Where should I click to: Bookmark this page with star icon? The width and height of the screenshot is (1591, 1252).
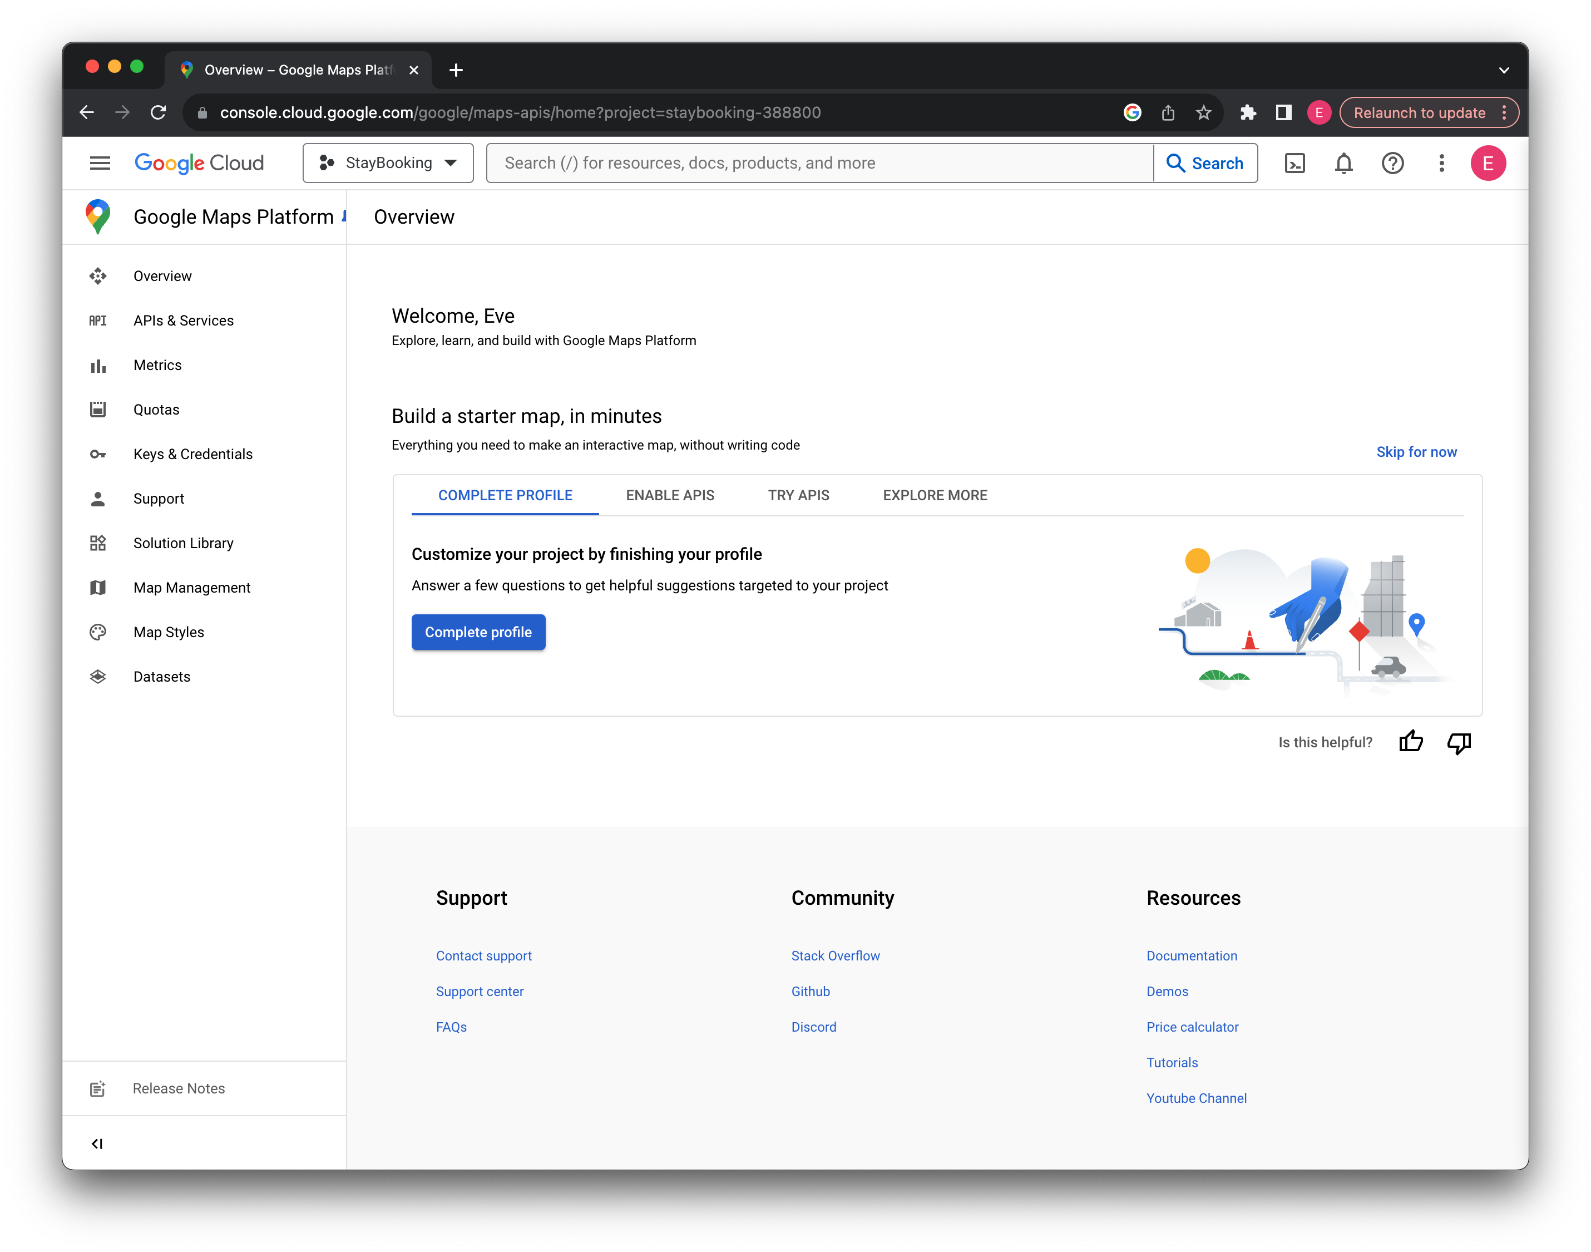(x=1203, y=112)
